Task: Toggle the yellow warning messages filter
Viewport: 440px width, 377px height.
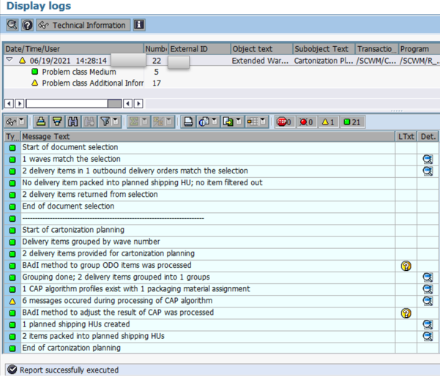Action: click(329, 122)
